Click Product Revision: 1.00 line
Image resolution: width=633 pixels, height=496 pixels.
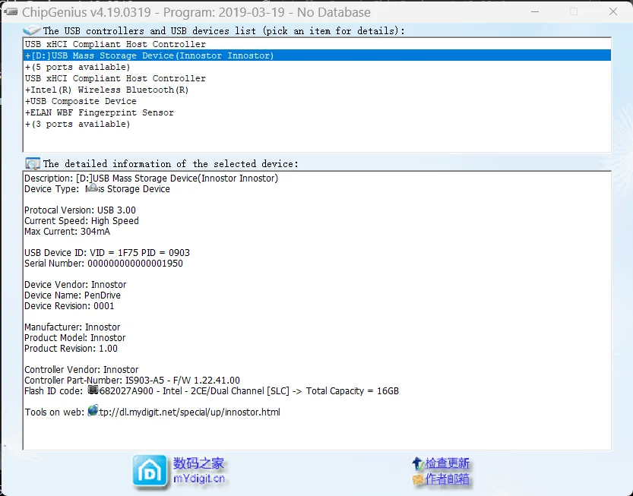[x=71, y=349]
